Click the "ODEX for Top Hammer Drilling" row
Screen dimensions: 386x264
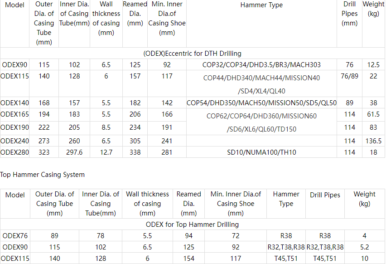(x=192, y=224)
